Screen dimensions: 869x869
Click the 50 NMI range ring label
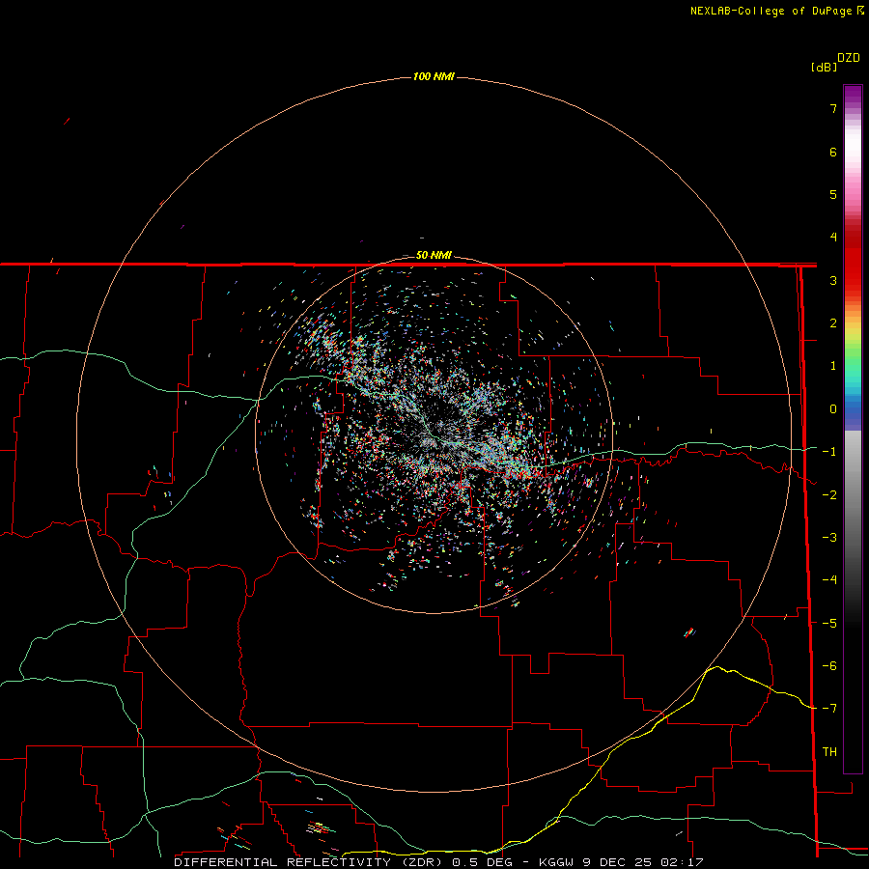[434, 255]
